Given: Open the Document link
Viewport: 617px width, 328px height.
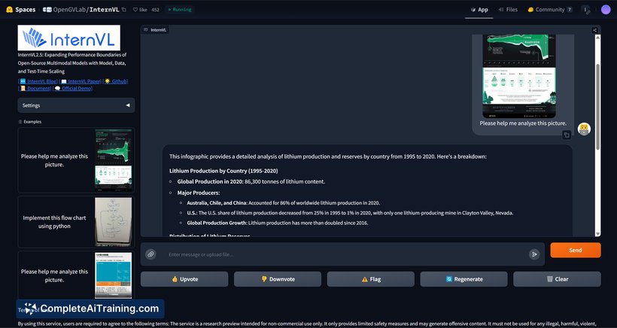Looking at the screenshot, I should (35, 89).
